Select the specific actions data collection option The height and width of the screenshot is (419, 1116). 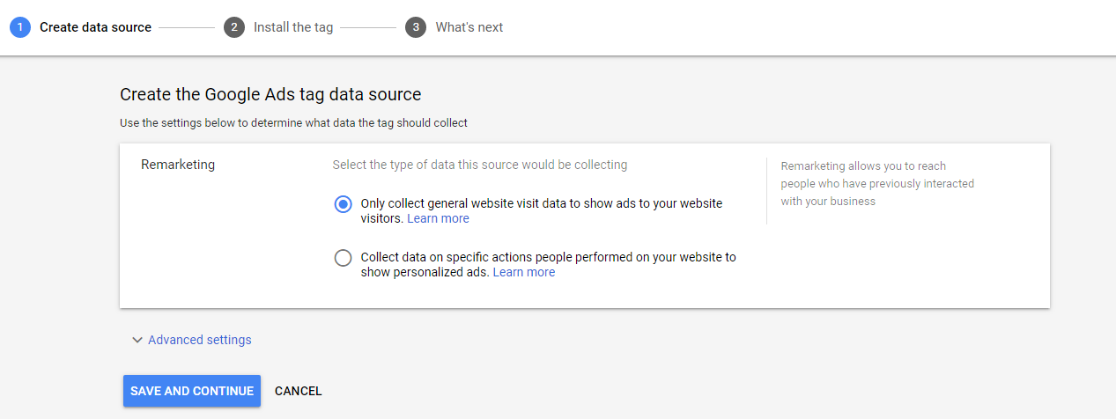[x=344, y=258]
